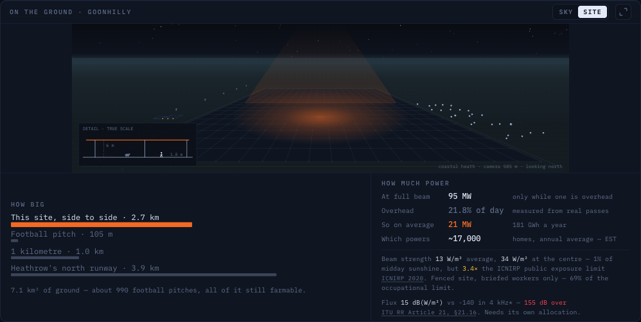Click "Heathrow's north runway · 3.9 km" label
The height and width of the screenshot is (322, 641).
(85, 268)
